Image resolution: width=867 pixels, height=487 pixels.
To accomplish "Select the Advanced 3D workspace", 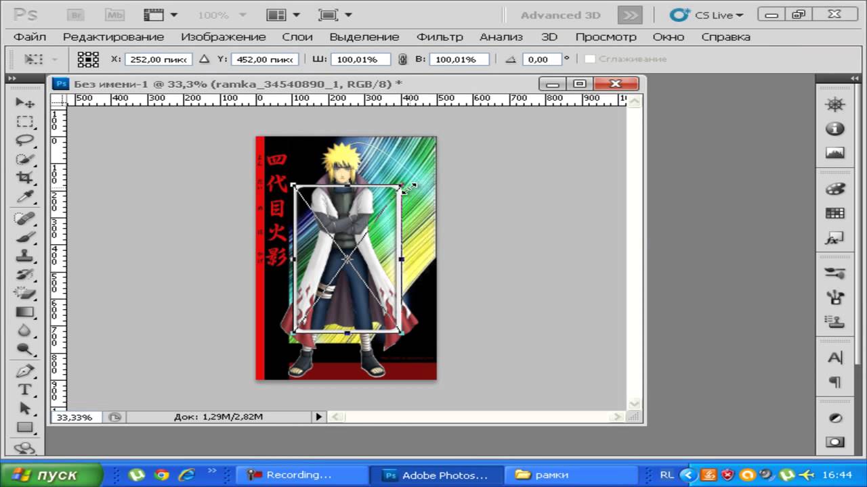I will click(x=560, y=15).
